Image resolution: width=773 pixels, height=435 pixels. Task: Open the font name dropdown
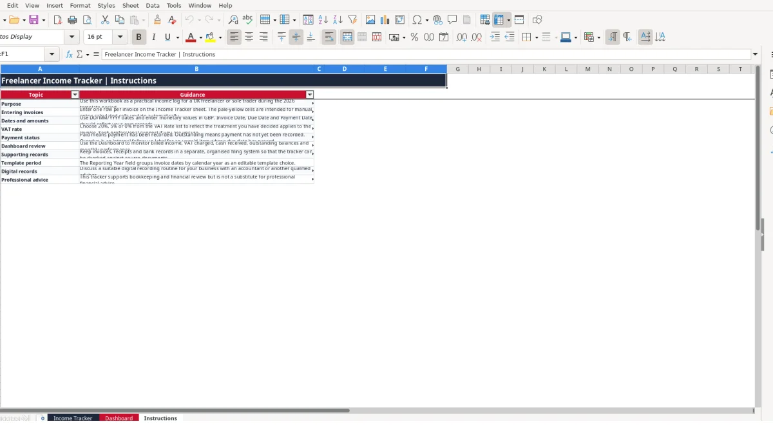coord(72,37)
